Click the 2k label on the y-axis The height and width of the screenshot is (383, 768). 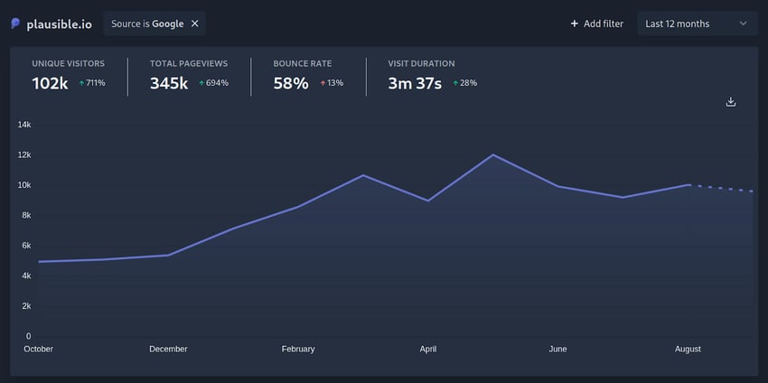tap(26, 305)
